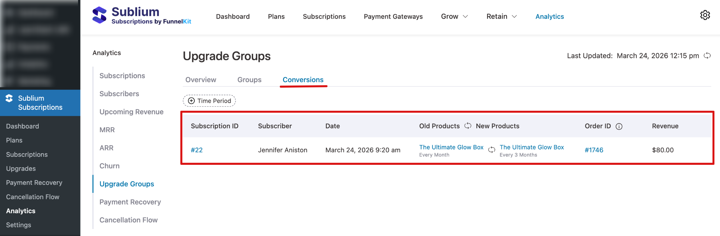Click the Order ID info icon
Image resolution: width=720 pixels, height=236 pixels.
[619, 126]
